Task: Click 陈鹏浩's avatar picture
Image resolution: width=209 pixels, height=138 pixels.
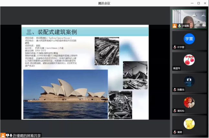Action: pyautogui.click(x=189, y=81)
